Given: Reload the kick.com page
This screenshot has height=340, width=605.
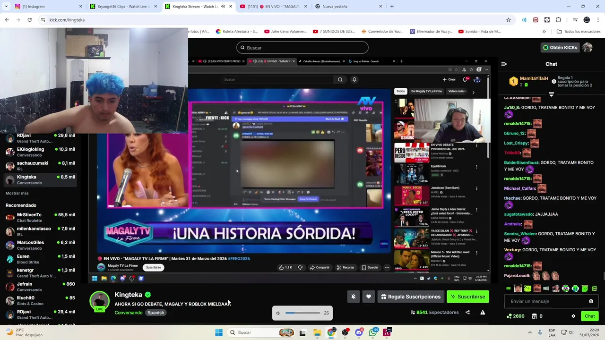Looking at the screenshot, I should pyautogui.click(x=29, y=20).
